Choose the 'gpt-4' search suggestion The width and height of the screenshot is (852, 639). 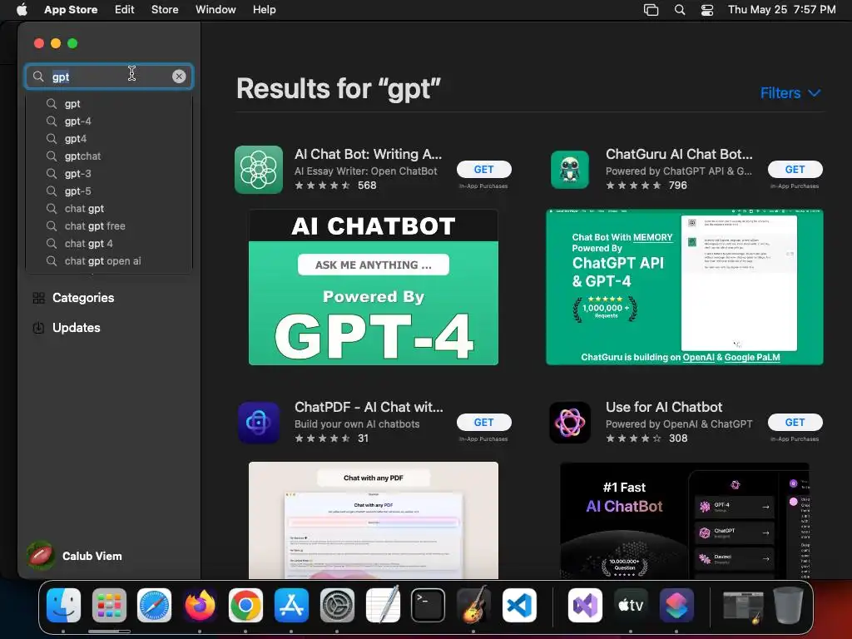coord(109,121)
